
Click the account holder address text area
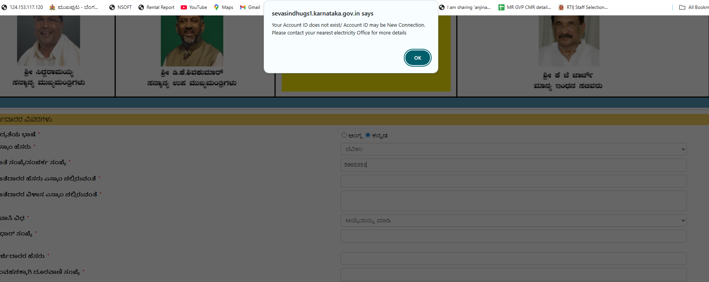coord(514,201)
